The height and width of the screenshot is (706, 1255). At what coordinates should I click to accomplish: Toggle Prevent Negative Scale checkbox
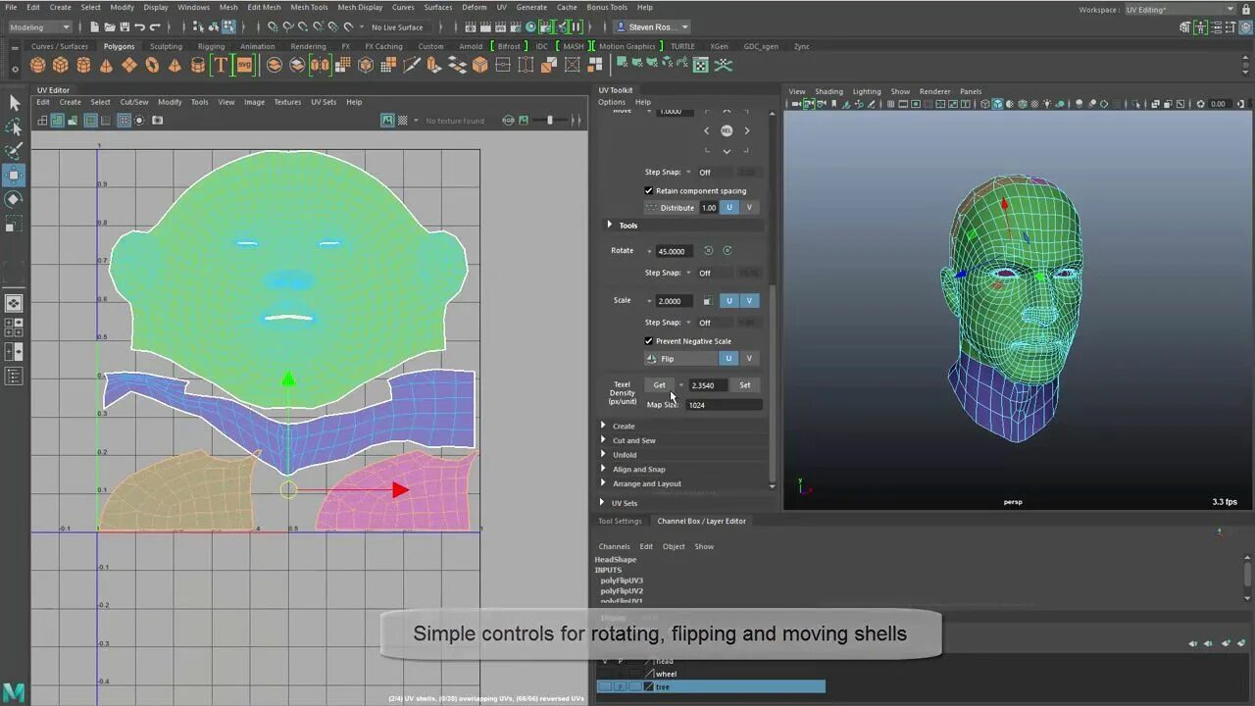pyautogui.click(x=648, y=341)
